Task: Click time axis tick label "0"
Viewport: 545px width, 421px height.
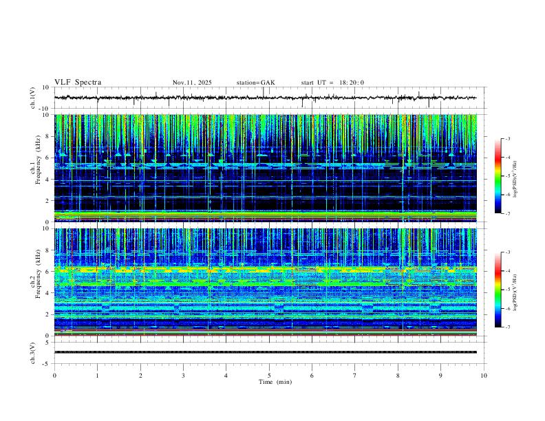Action: pos(54,376)
